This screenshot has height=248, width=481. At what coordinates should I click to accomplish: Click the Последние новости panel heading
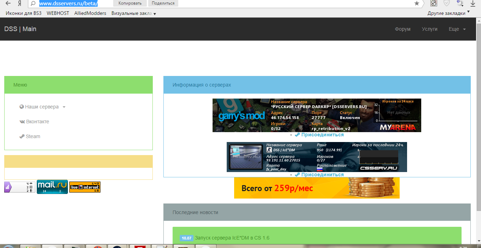point(317,212)
